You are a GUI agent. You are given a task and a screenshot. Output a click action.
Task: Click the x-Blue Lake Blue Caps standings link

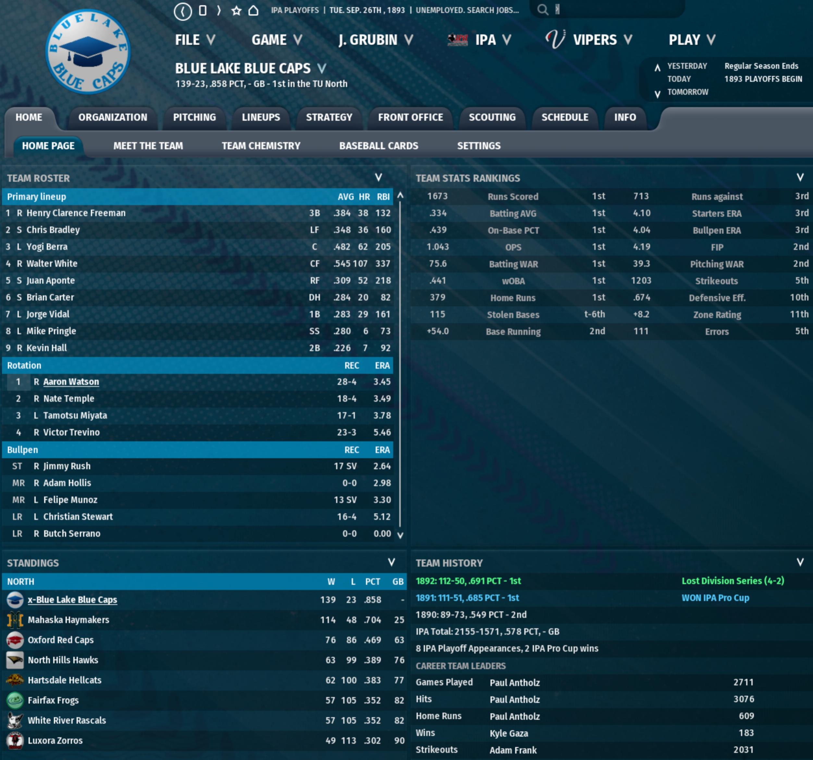point(72,600)
